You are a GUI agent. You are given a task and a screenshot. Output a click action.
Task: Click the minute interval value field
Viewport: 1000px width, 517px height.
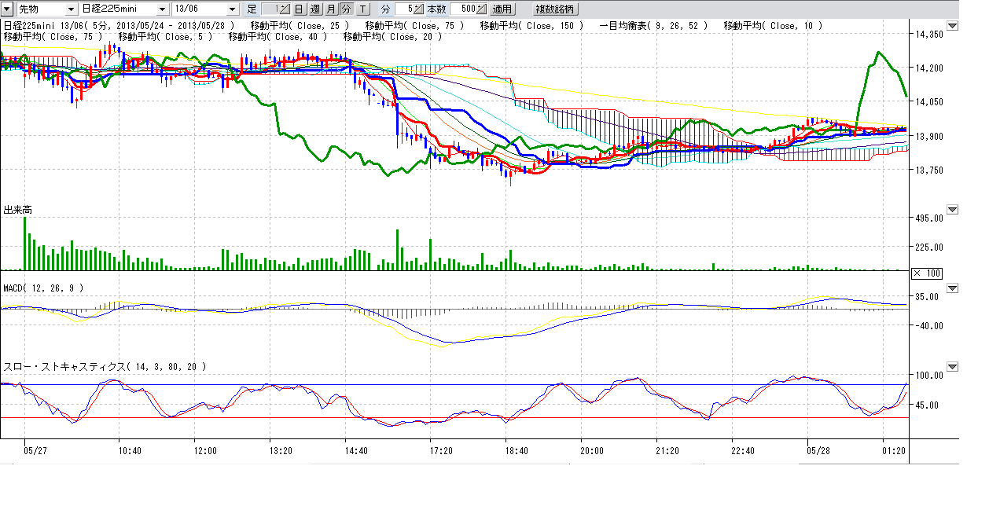point(404,9)
